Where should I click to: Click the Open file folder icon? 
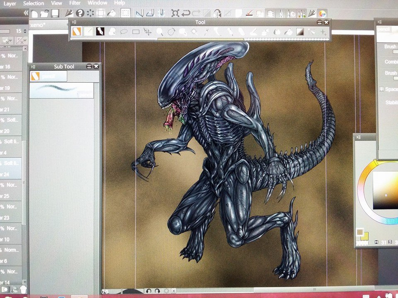pos(45,14)
